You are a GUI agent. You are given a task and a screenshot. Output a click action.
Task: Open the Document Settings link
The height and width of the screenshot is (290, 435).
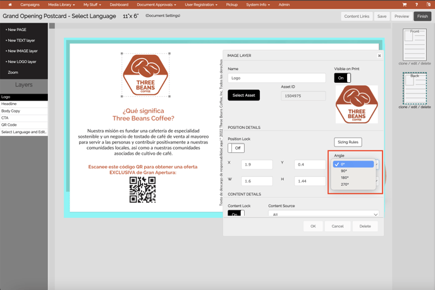(163, 16)
